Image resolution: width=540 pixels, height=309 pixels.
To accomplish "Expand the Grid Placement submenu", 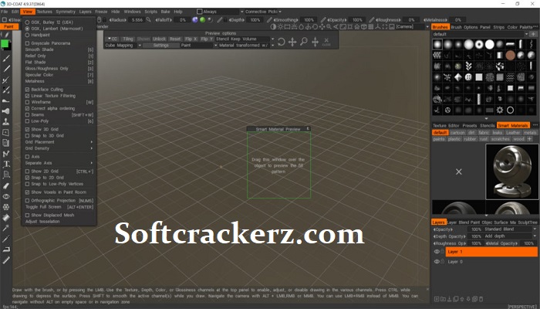I will coord(59,141).
